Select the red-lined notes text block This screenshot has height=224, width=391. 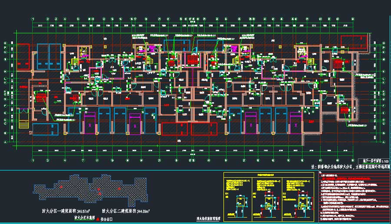point(355,196)
